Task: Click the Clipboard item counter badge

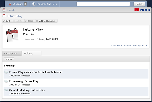Action: [25, 4]
